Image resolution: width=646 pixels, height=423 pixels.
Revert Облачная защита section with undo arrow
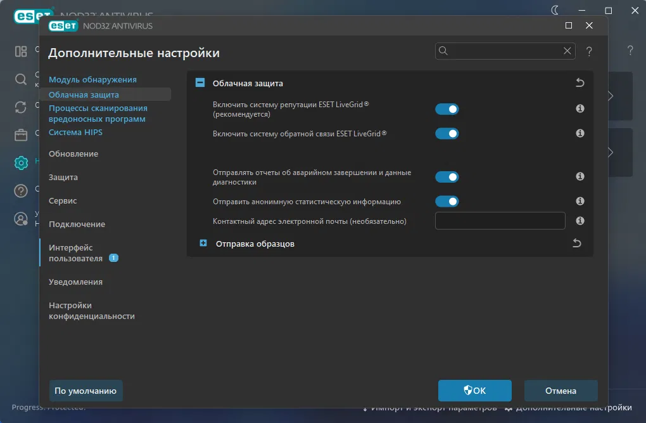coord(579,83)
